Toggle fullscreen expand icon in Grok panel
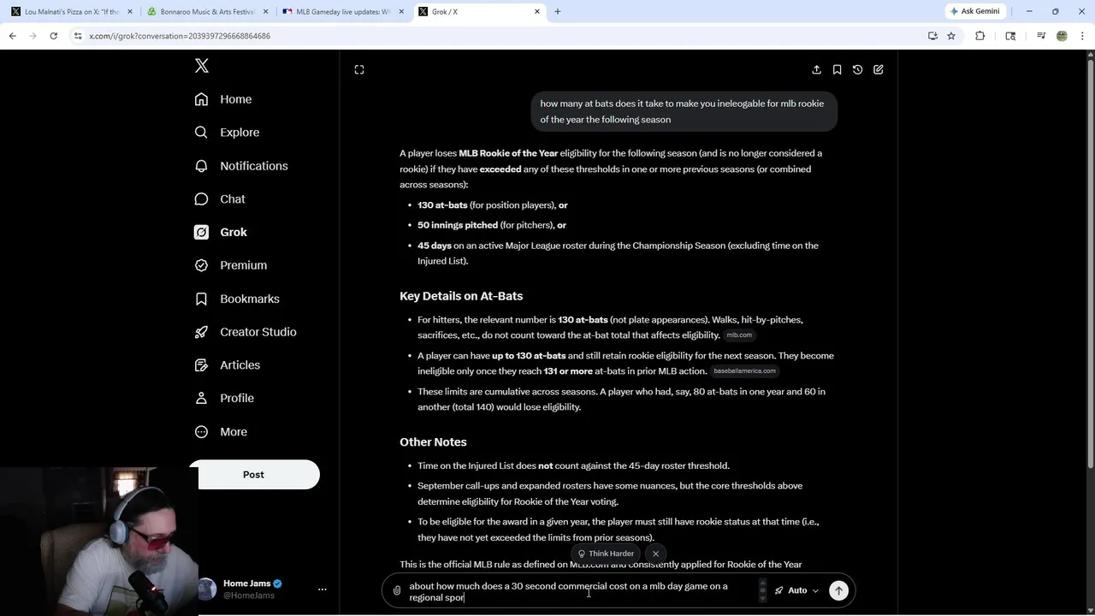Viewport: 1095px width, 616px height. coord(359,69)
